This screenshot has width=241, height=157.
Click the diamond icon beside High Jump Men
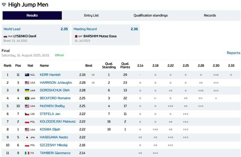click(x=4, y=5)
